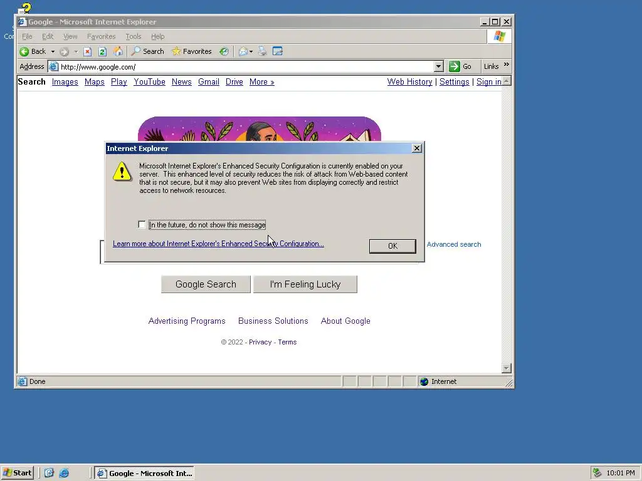Open the More » Google link
This screenshot has width=642, height=481.
[261, 82]
